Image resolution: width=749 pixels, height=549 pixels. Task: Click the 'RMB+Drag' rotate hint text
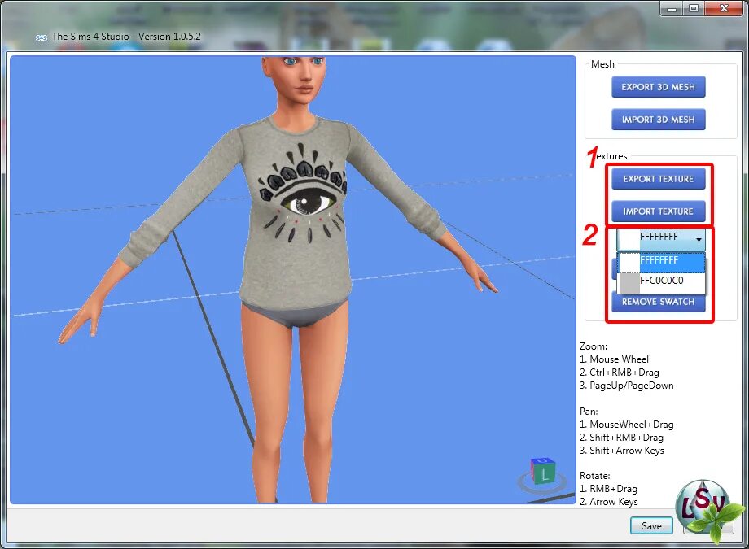click(613, 489)
